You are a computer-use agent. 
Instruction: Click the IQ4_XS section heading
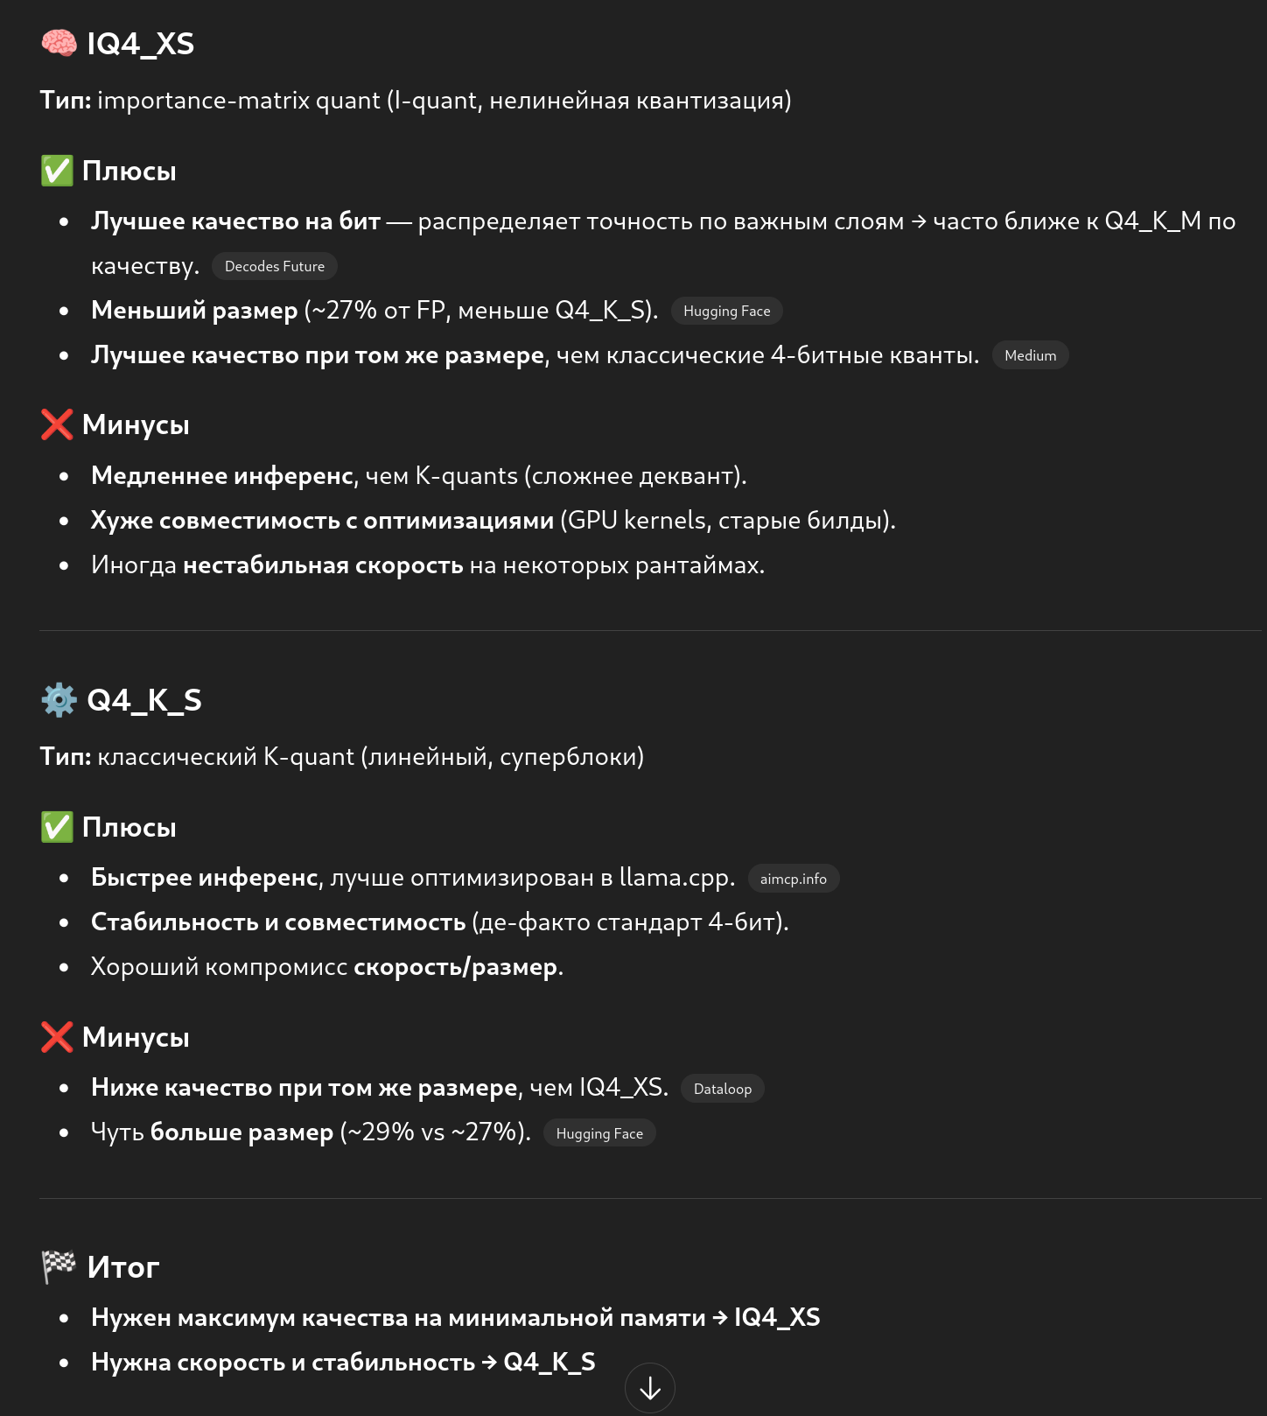pos(141,44)
